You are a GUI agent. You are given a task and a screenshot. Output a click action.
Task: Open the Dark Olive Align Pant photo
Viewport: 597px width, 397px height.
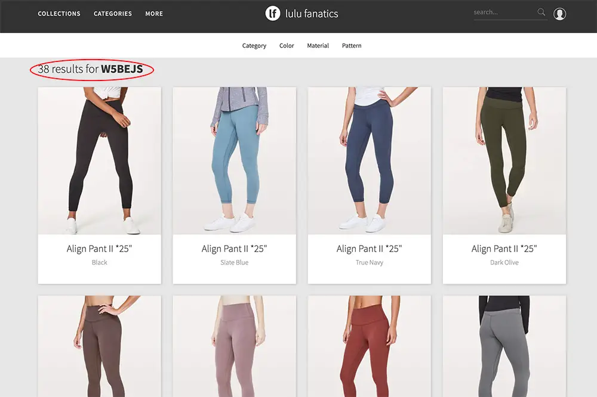point(504,161)
